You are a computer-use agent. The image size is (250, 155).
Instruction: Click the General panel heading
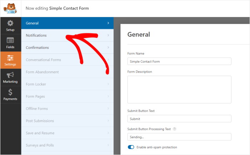point(139,34)
